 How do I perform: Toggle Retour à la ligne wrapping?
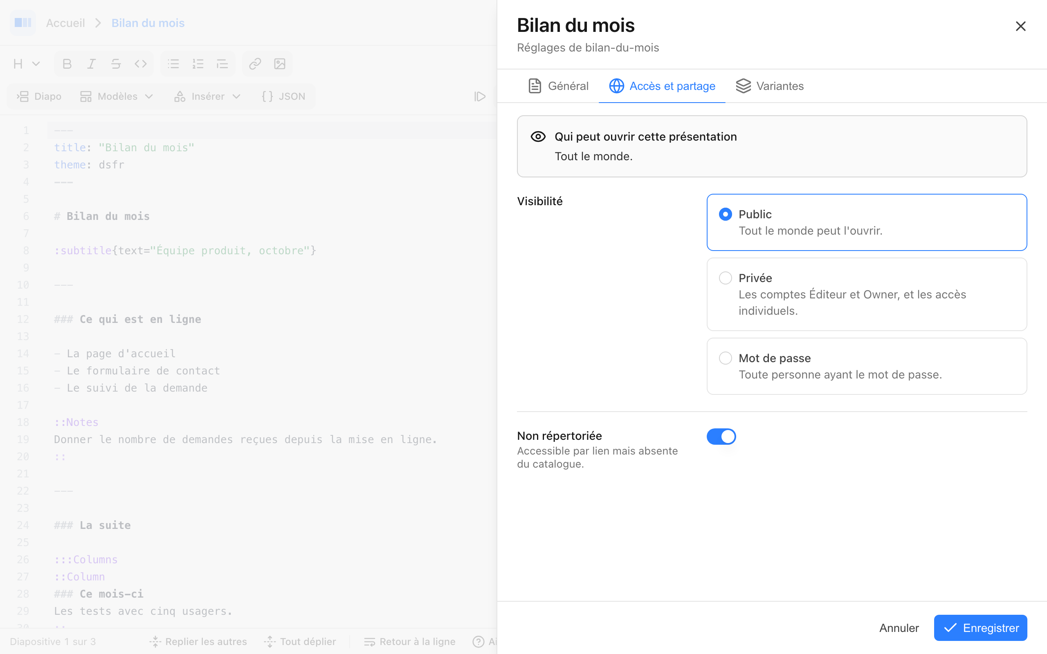[410, 641]
